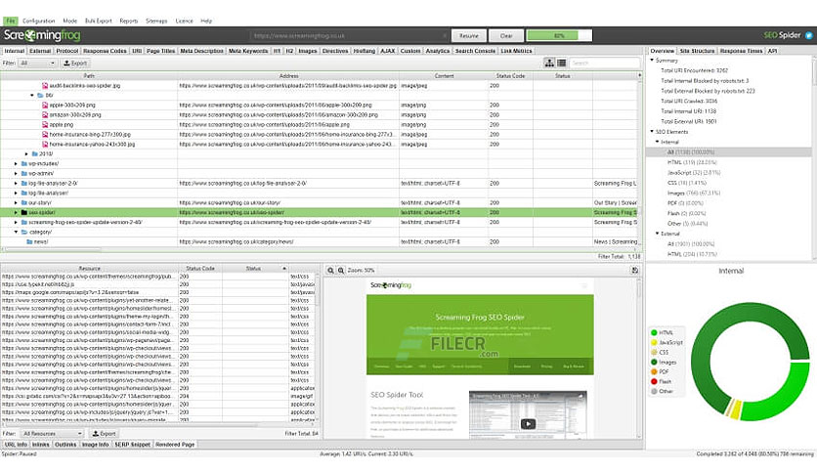Click the crawl progress bar
Screen dimensions: 817x473
pyautogui.click(x=559, y=36)
